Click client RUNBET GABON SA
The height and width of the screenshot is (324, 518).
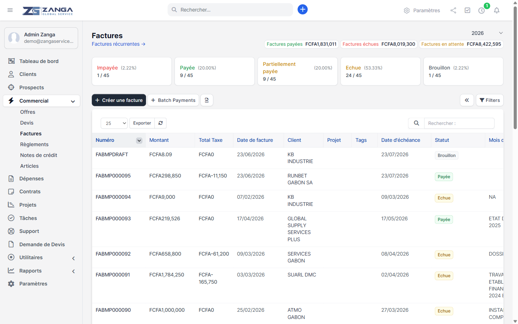[300, 179]
